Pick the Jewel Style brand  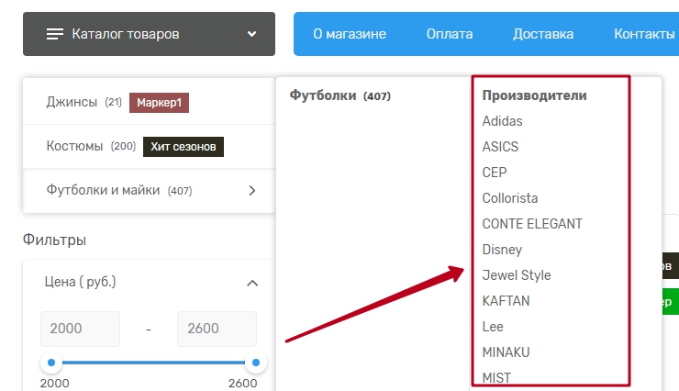coord(517,275)
